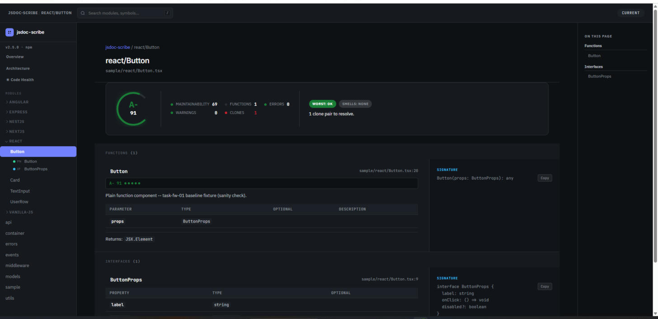Click the props parameter name cell
The height and width of the screenshot is (319, 658).
117,222
